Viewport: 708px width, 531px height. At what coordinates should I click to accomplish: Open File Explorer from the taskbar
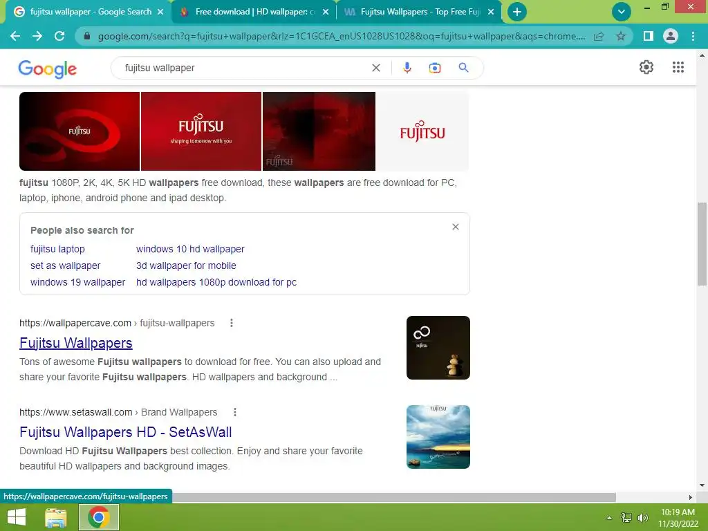click(56, 517)
